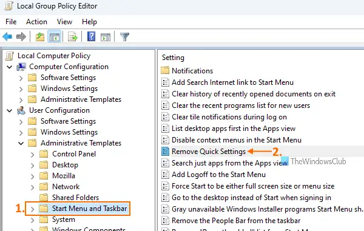Open the Action menu
The height and width of the screenshot is (231, 364).
tap(36, 22)
